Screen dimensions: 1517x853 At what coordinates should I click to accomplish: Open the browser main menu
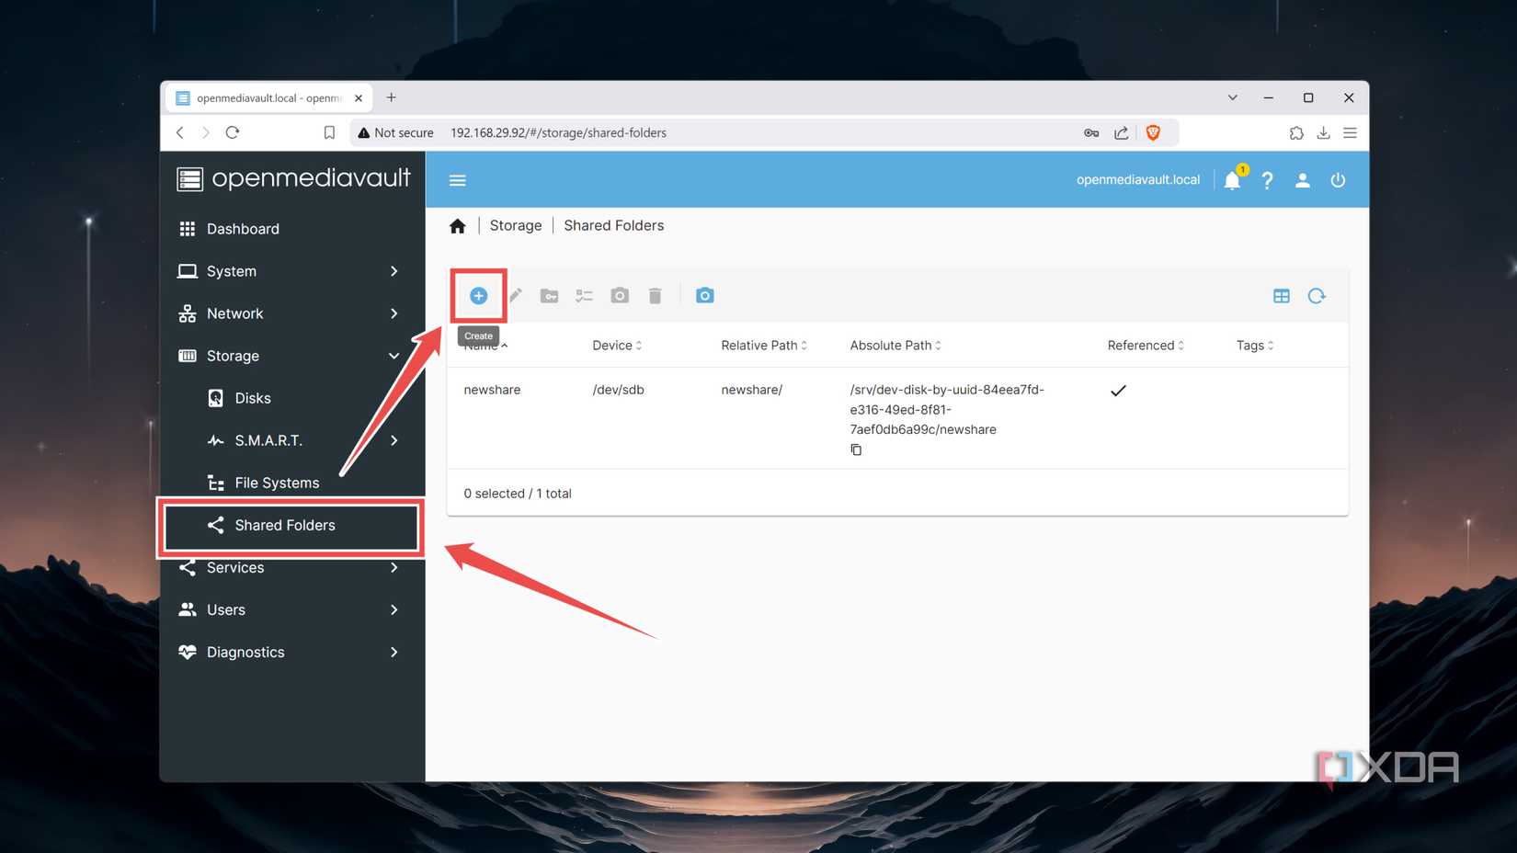[x=1350, y=132]
